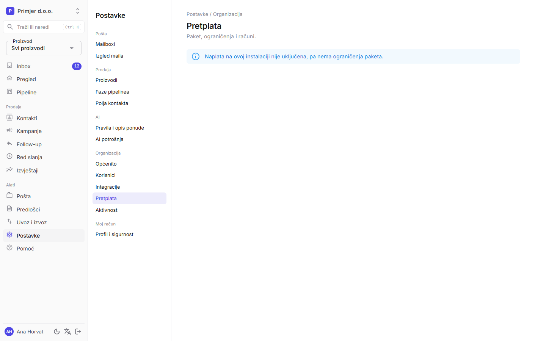Image resolution: width=546 pixels, height=341 pixels.
Task: Go to Faze pipelinea settings
Action: pyautogui.click(x=129, y=92)
